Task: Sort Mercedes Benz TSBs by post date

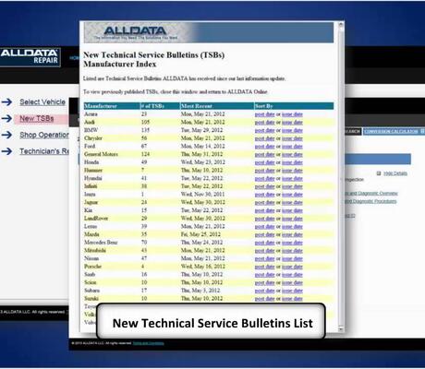Action: point(264,243)
